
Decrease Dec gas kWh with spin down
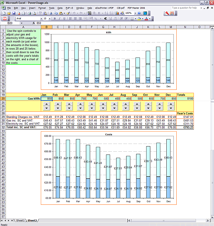pyautogui.click(x=171, y=108)
